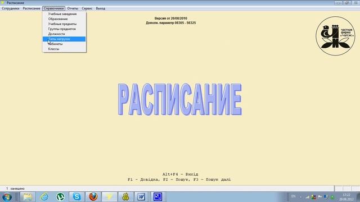This screenshot has width=360, height=202.
Task: Click Выход in the menu bar
Action: point(101,8)
